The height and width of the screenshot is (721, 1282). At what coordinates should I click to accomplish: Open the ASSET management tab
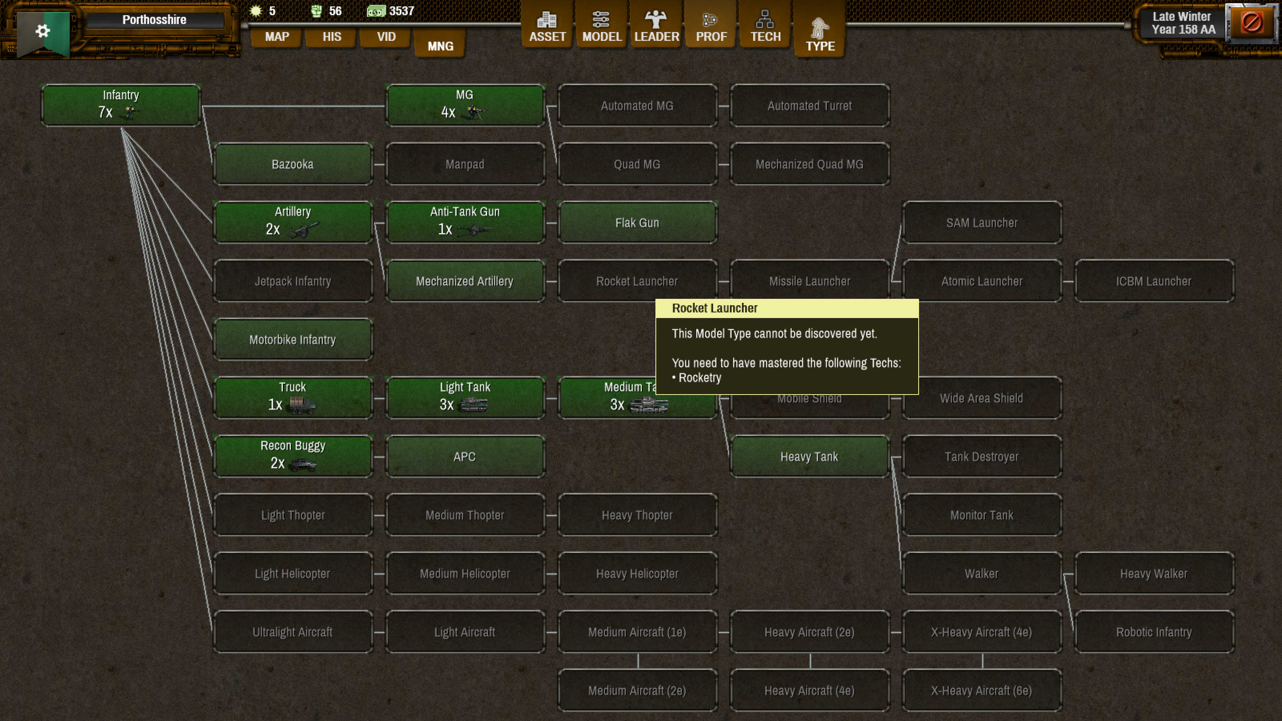547,25
